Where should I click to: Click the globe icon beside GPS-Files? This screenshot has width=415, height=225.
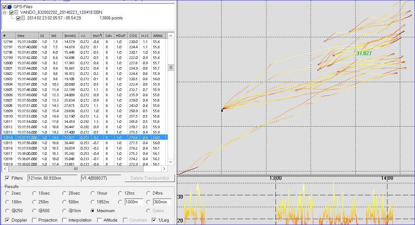pos(9,7)
